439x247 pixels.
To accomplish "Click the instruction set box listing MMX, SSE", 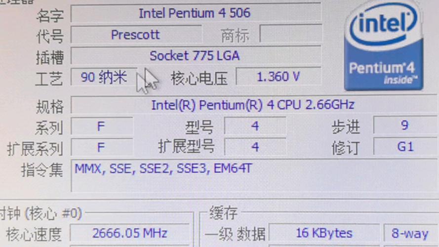I will coord(254,176).
